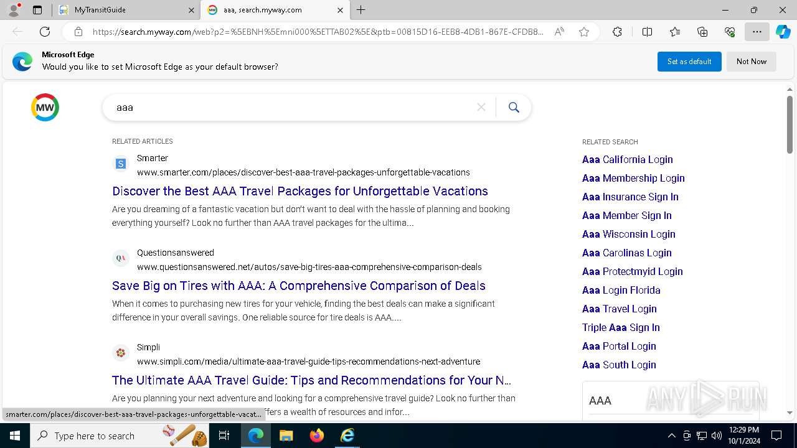
Task: Refresh the page with the reload icon
Action: point(45,32)
